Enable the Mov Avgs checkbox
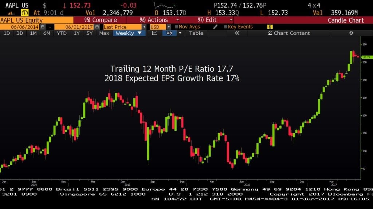The width and height of the screenshot is (373, 209). tap(176, 27)
